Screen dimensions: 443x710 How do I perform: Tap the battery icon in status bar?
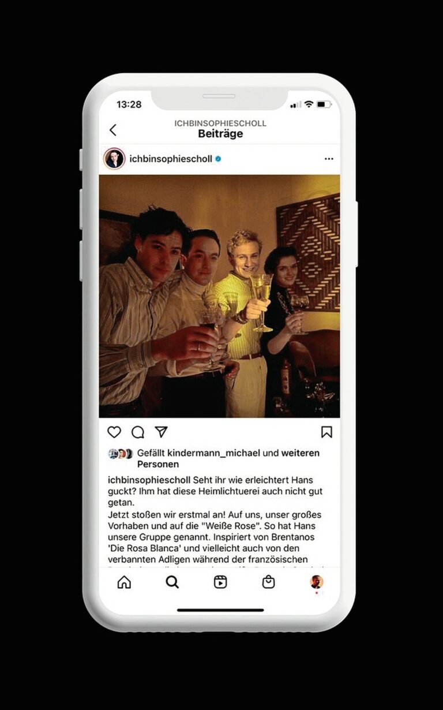pyautogui.click(x=324, y=104)
